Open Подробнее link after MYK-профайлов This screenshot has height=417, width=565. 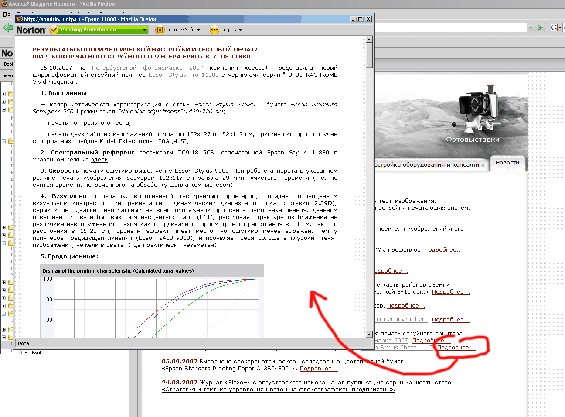[444, 250]
